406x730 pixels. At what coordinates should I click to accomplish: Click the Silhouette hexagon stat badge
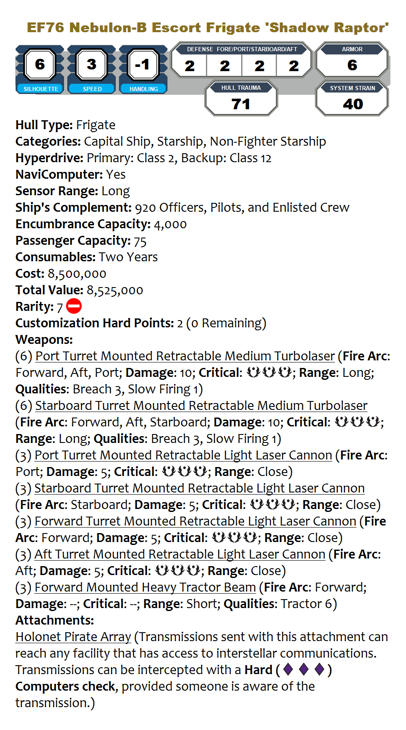point(40,65)
